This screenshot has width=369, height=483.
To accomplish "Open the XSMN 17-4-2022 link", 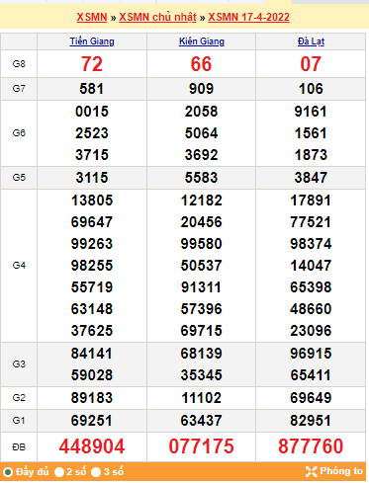I will click(248, 17).
